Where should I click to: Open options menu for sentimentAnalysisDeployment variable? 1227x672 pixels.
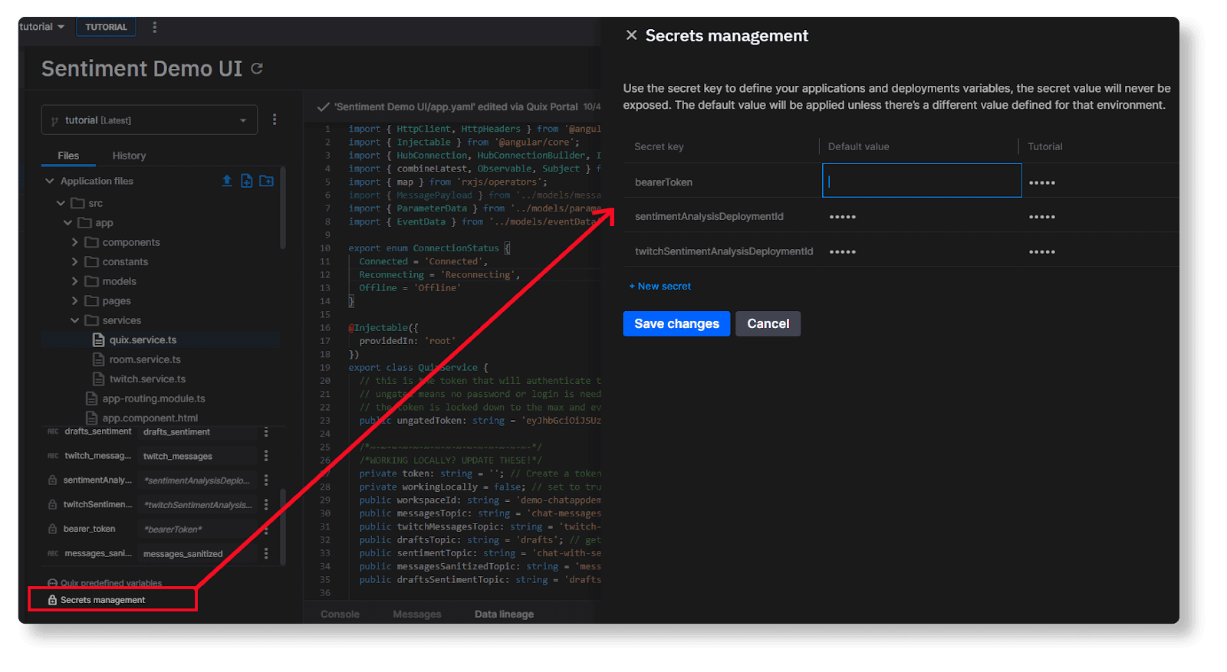click(266, 480)
